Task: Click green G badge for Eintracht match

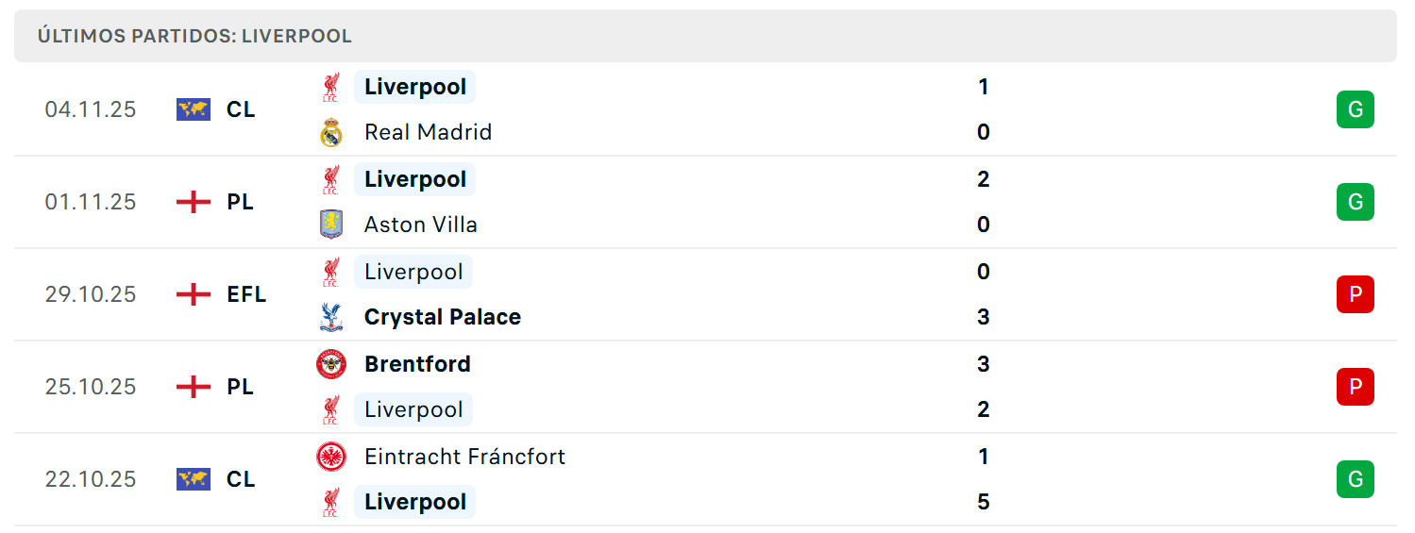Action: pos(1355,479)
